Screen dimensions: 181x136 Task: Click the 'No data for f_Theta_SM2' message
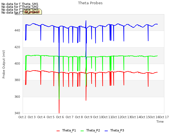(x=20, y=7)
